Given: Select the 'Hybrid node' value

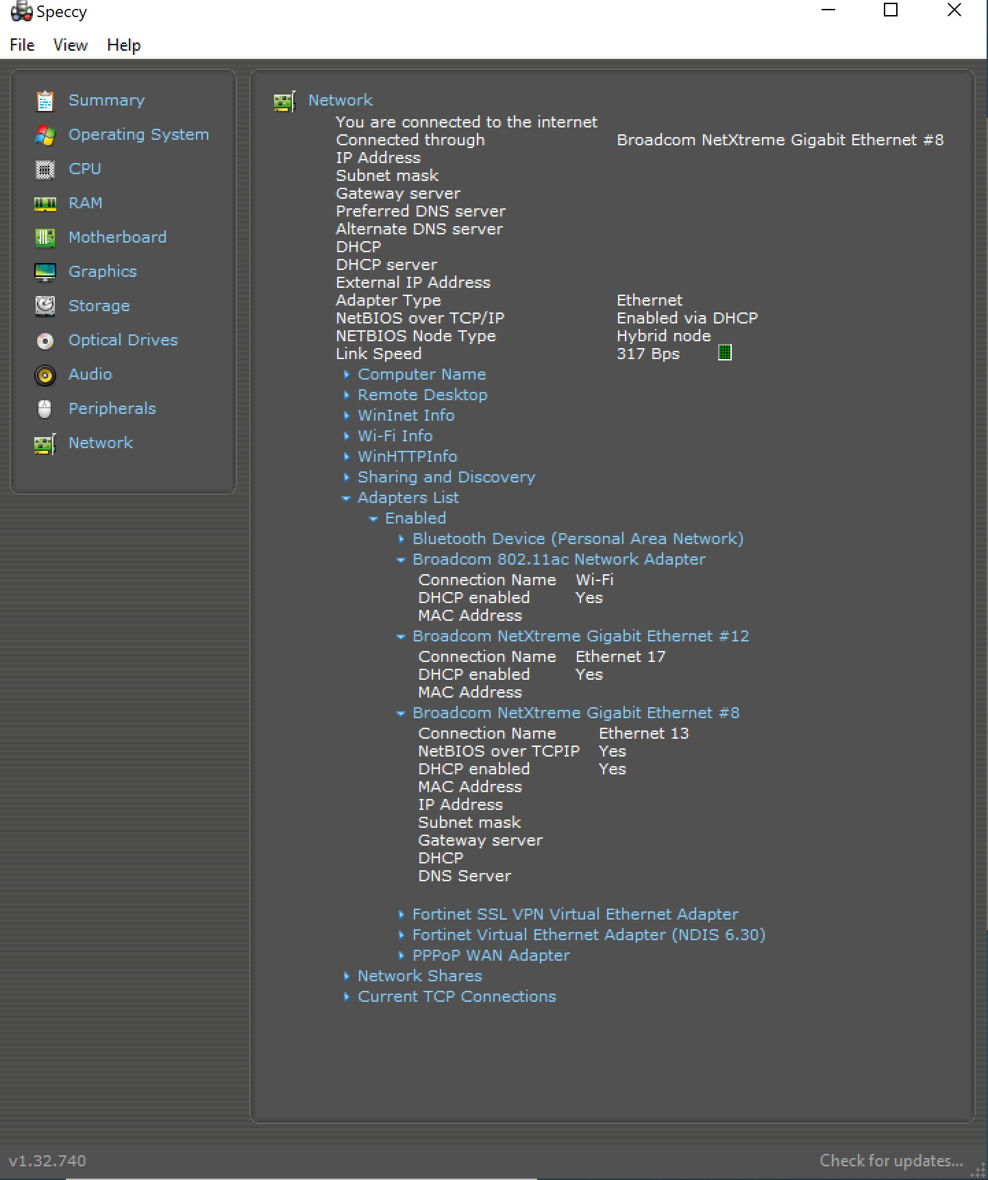Looking at the screenshot, I should [x=664, y=336].
